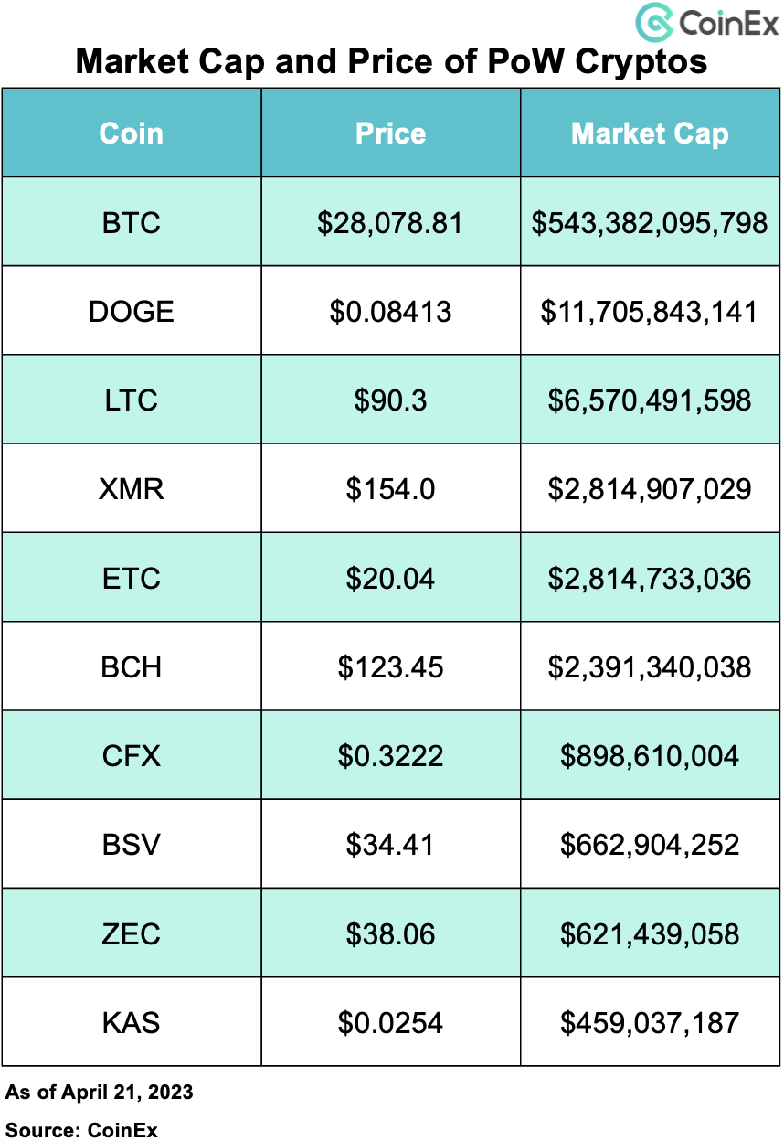Image resolution: width=784 pixels, height=1141 pixels.
Task: Click the BTC price $28,078.81
Action: (391, 222)
